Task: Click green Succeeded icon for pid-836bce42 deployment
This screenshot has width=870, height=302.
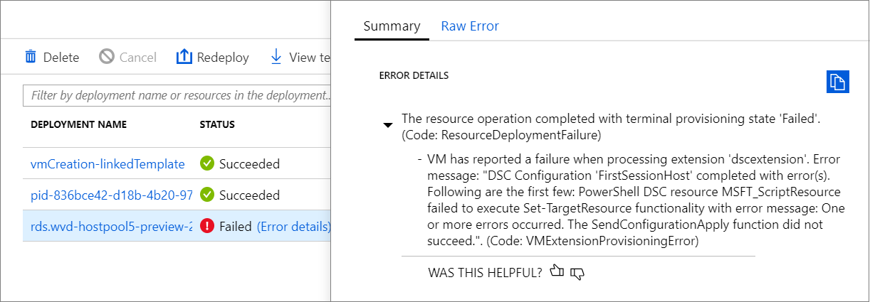Action: click(207, 195)
